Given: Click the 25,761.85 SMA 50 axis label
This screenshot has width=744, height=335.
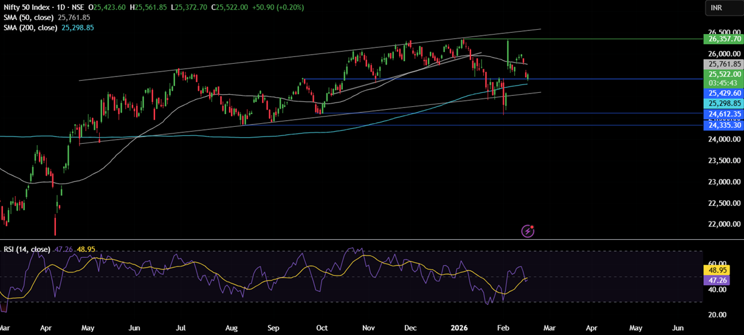Looking at the screenshot, I should [x=723, y=64].
